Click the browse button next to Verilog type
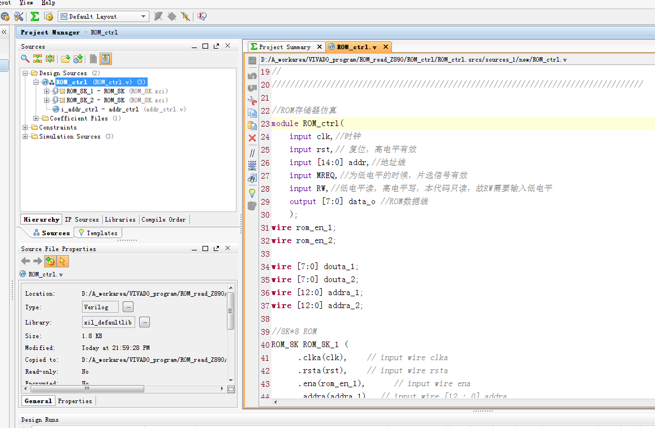 pyautogui.click(x=128, y=307)
